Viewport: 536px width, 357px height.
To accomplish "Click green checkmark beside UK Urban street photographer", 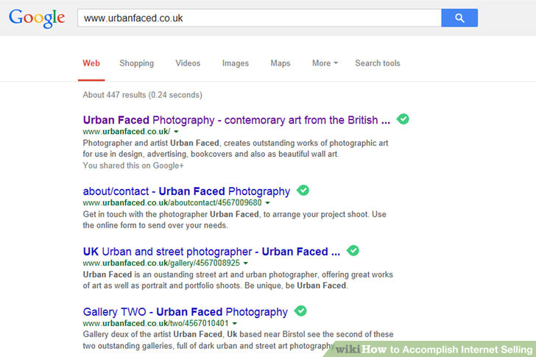I will click(353, 251).
